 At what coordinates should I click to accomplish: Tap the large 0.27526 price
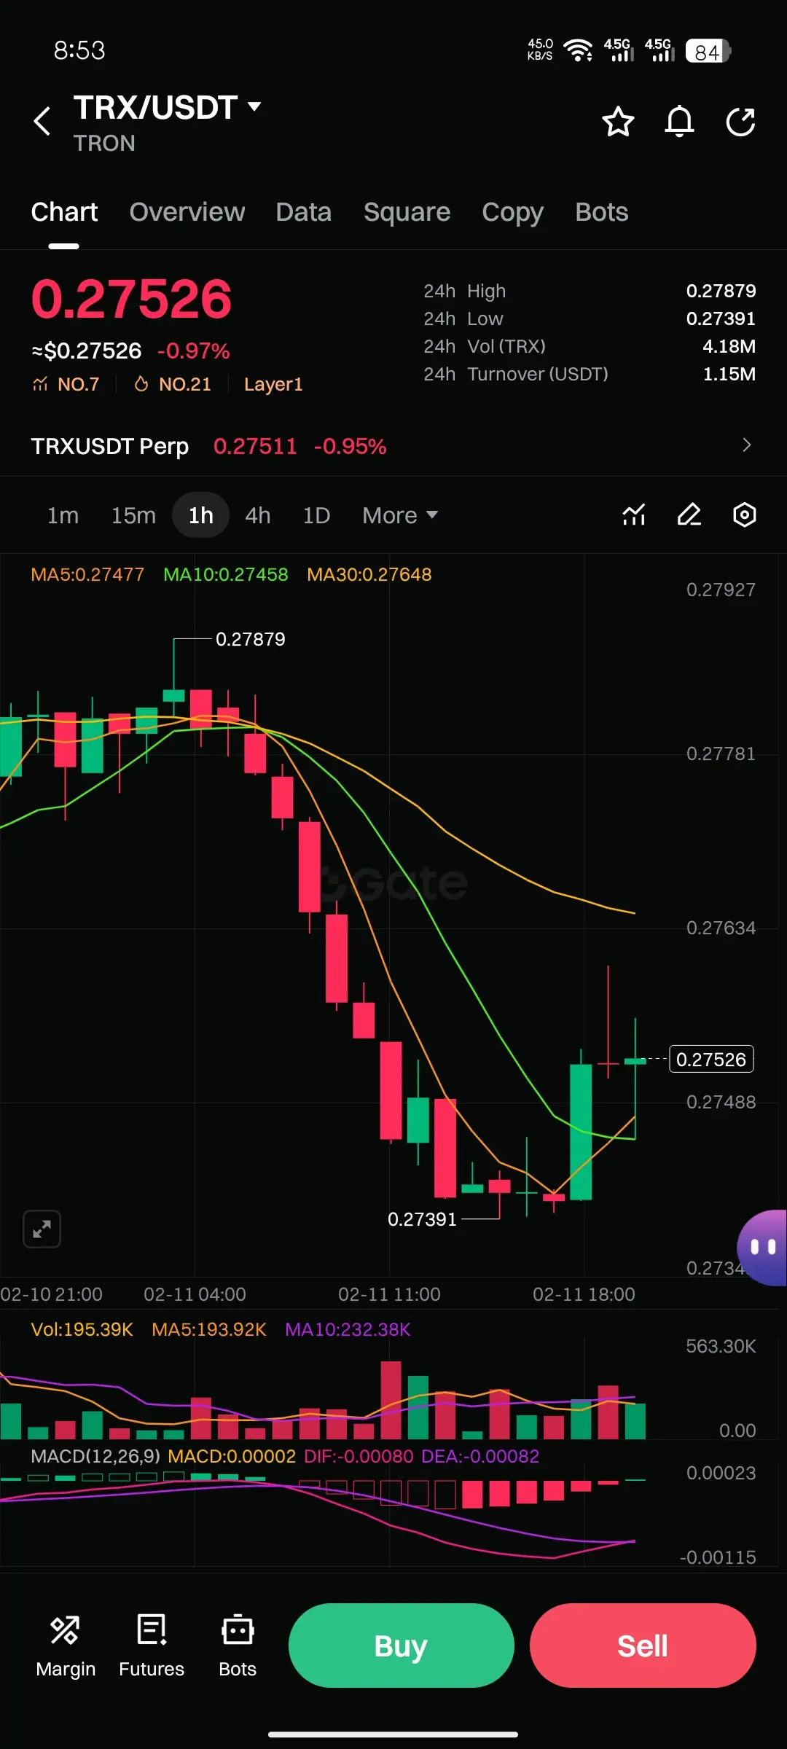tap(131, 299)
